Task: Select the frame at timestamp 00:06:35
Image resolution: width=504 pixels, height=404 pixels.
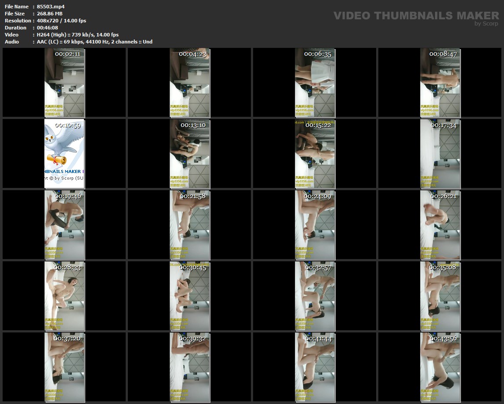Action: point(315,83)
